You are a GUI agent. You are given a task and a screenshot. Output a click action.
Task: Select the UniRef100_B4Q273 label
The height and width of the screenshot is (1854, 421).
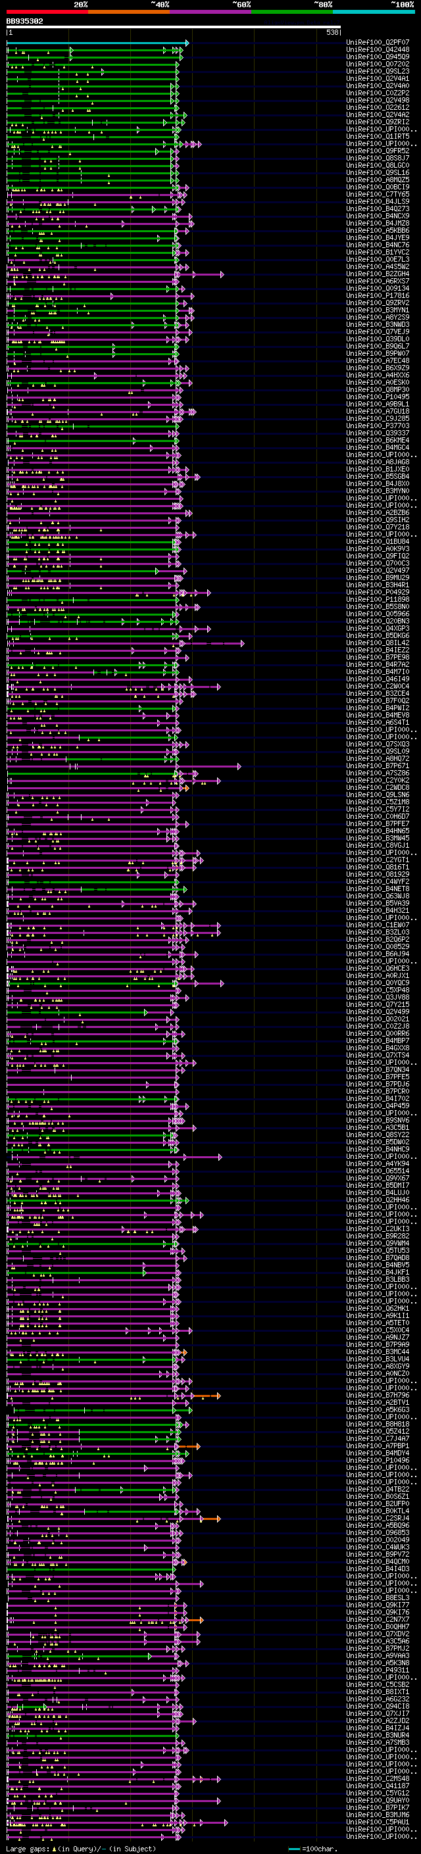378,208
